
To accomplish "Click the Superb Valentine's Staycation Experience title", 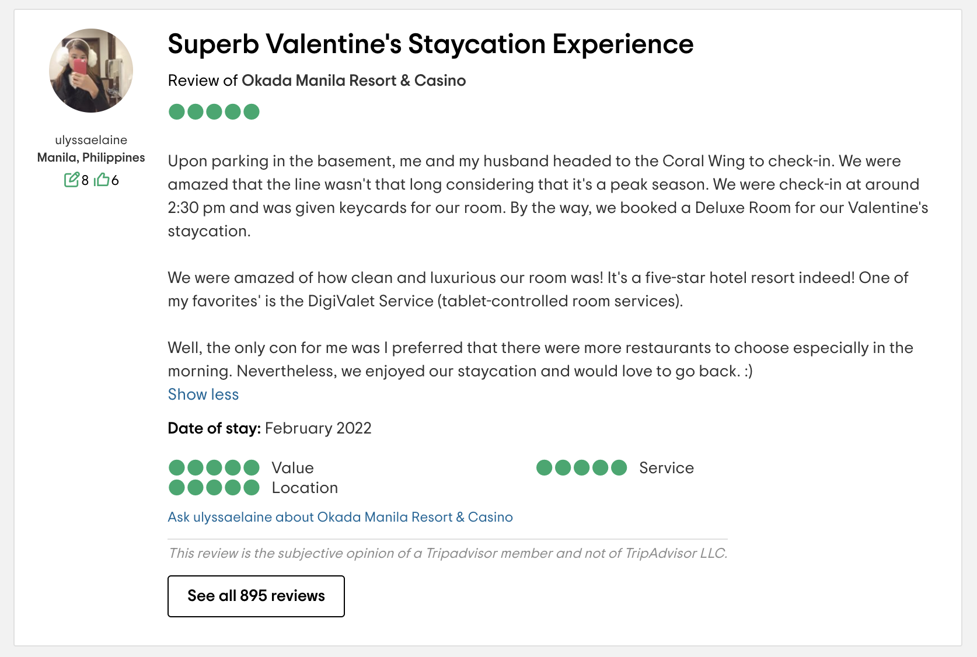I will (430, 44).
